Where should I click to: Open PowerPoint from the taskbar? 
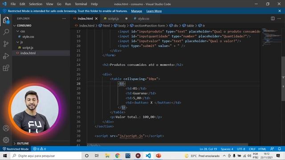[x=159, y=156]
